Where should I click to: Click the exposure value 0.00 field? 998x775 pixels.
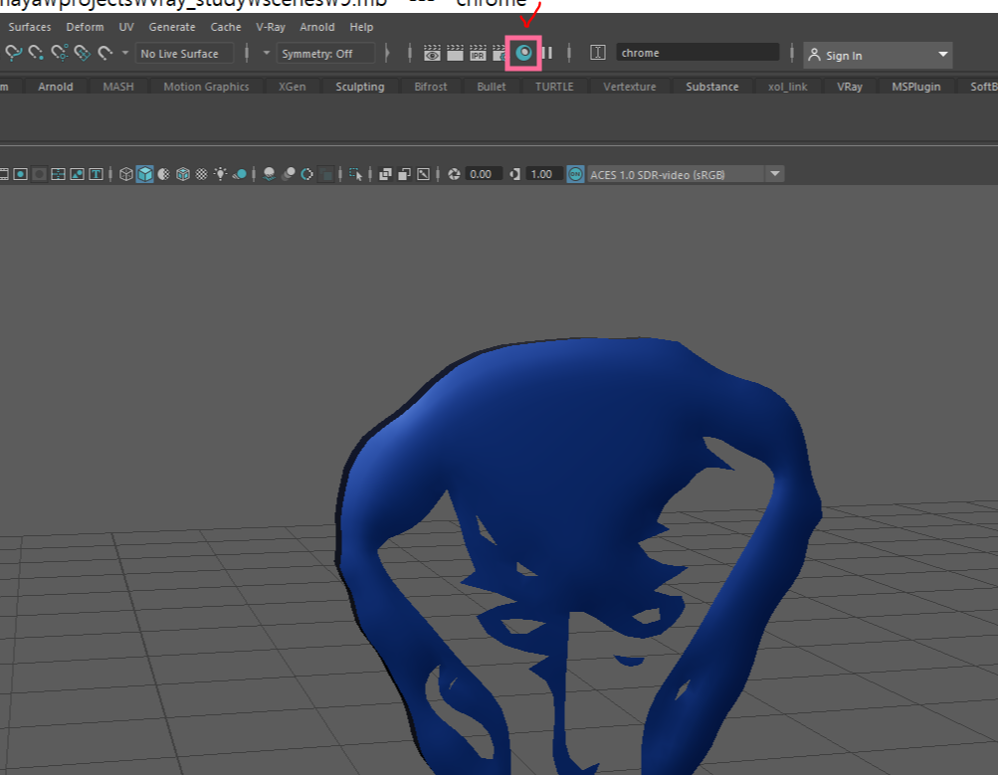[484, 174]
